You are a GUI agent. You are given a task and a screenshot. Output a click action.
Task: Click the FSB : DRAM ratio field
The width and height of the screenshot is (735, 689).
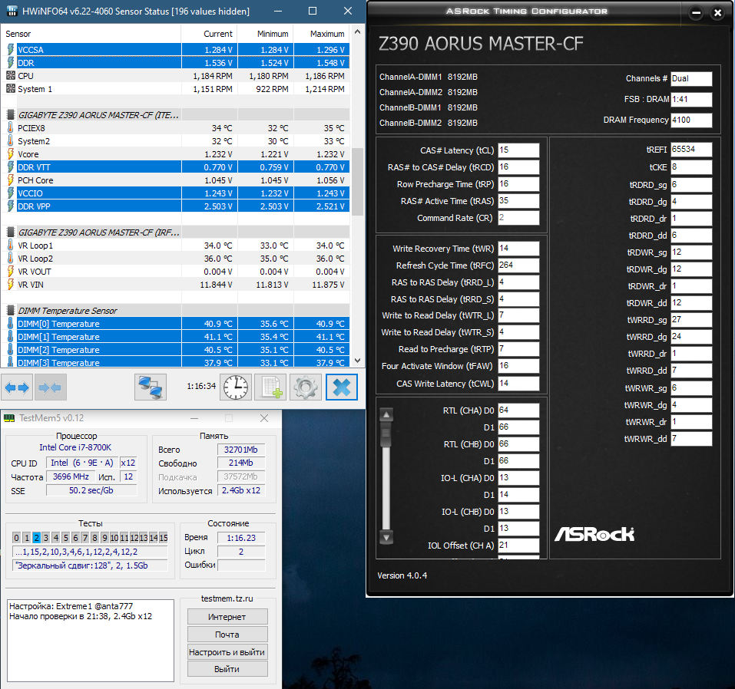(691, 99)
